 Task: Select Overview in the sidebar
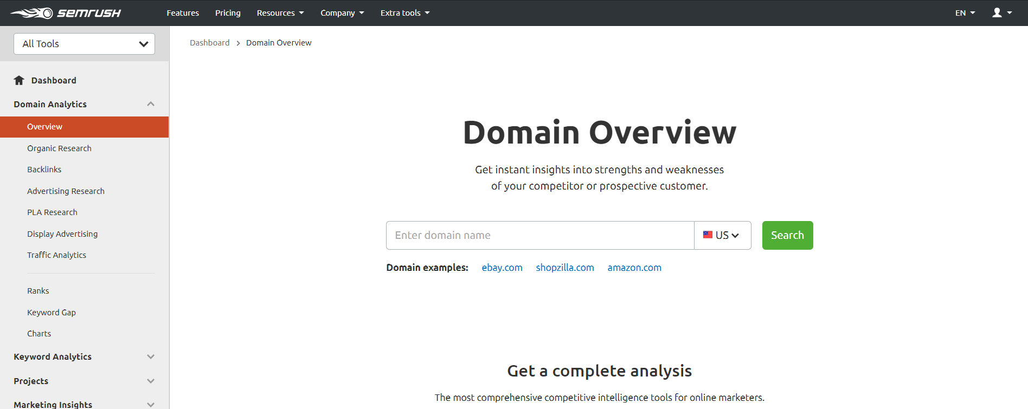pyautogui.click(x=84, y=127)
